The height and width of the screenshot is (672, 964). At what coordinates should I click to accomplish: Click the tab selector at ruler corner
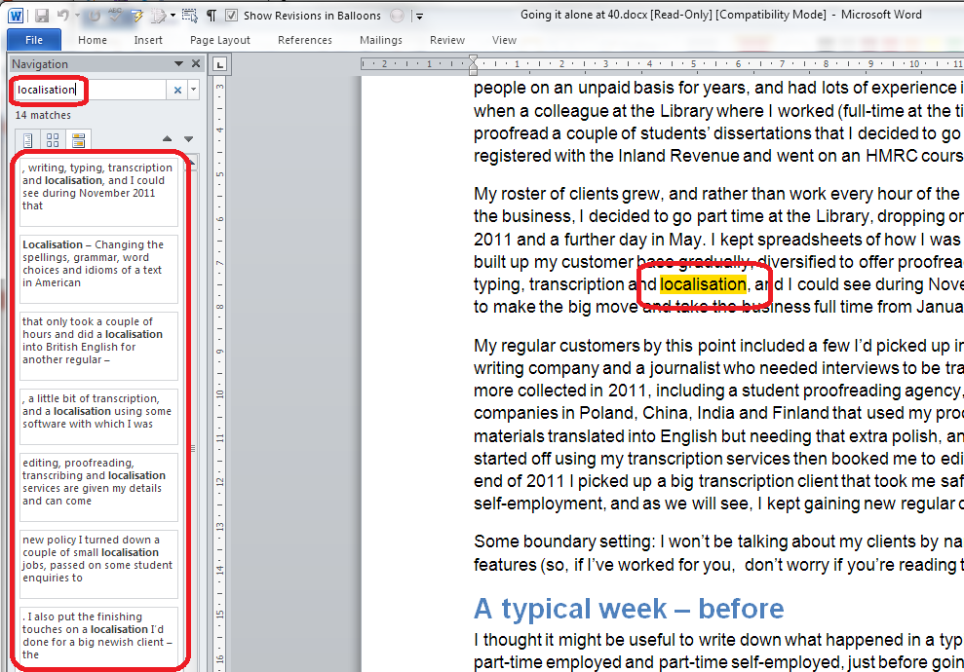[x=219, y=64]
